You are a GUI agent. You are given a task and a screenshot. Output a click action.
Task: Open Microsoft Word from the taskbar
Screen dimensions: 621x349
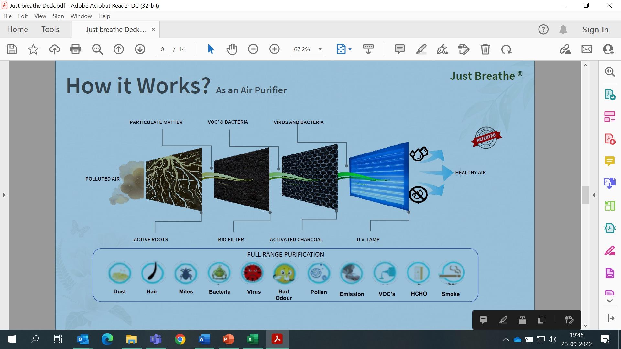204,339
